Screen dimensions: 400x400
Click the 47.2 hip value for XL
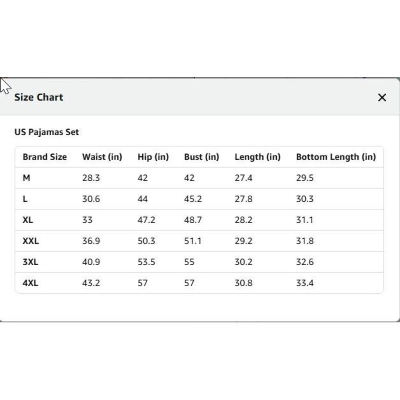click(146, 220)
